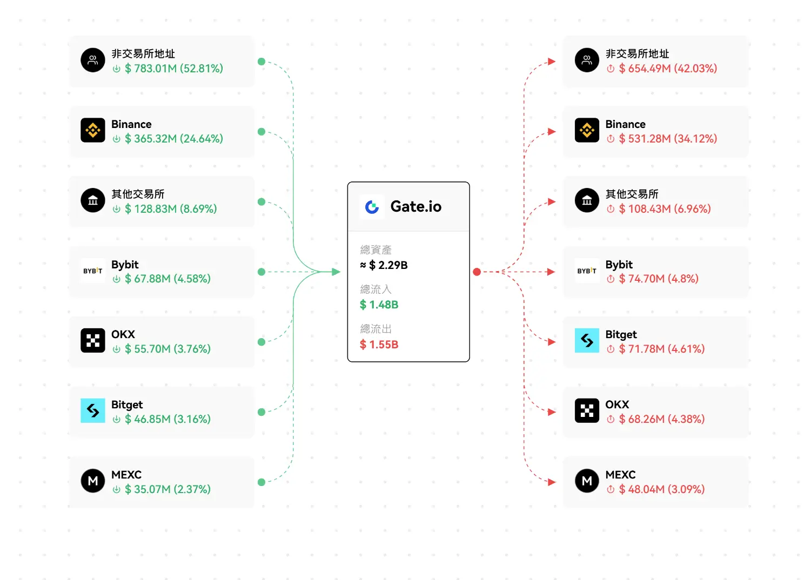Select the Bitget icon in outflow list
This screenshot has height=580, width=811.
(587, 340)
